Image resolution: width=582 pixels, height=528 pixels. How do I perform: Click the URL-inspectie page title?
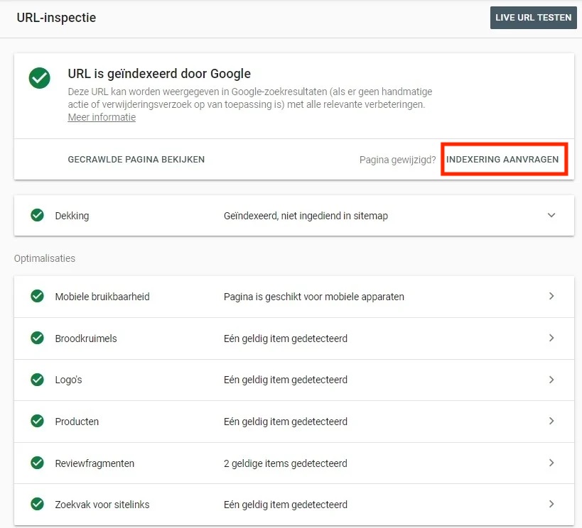pos(56,18)
